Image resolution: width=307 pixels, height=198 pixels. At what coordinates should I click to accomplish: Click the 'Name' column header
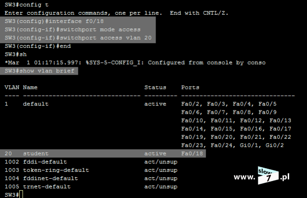point(30,88)
